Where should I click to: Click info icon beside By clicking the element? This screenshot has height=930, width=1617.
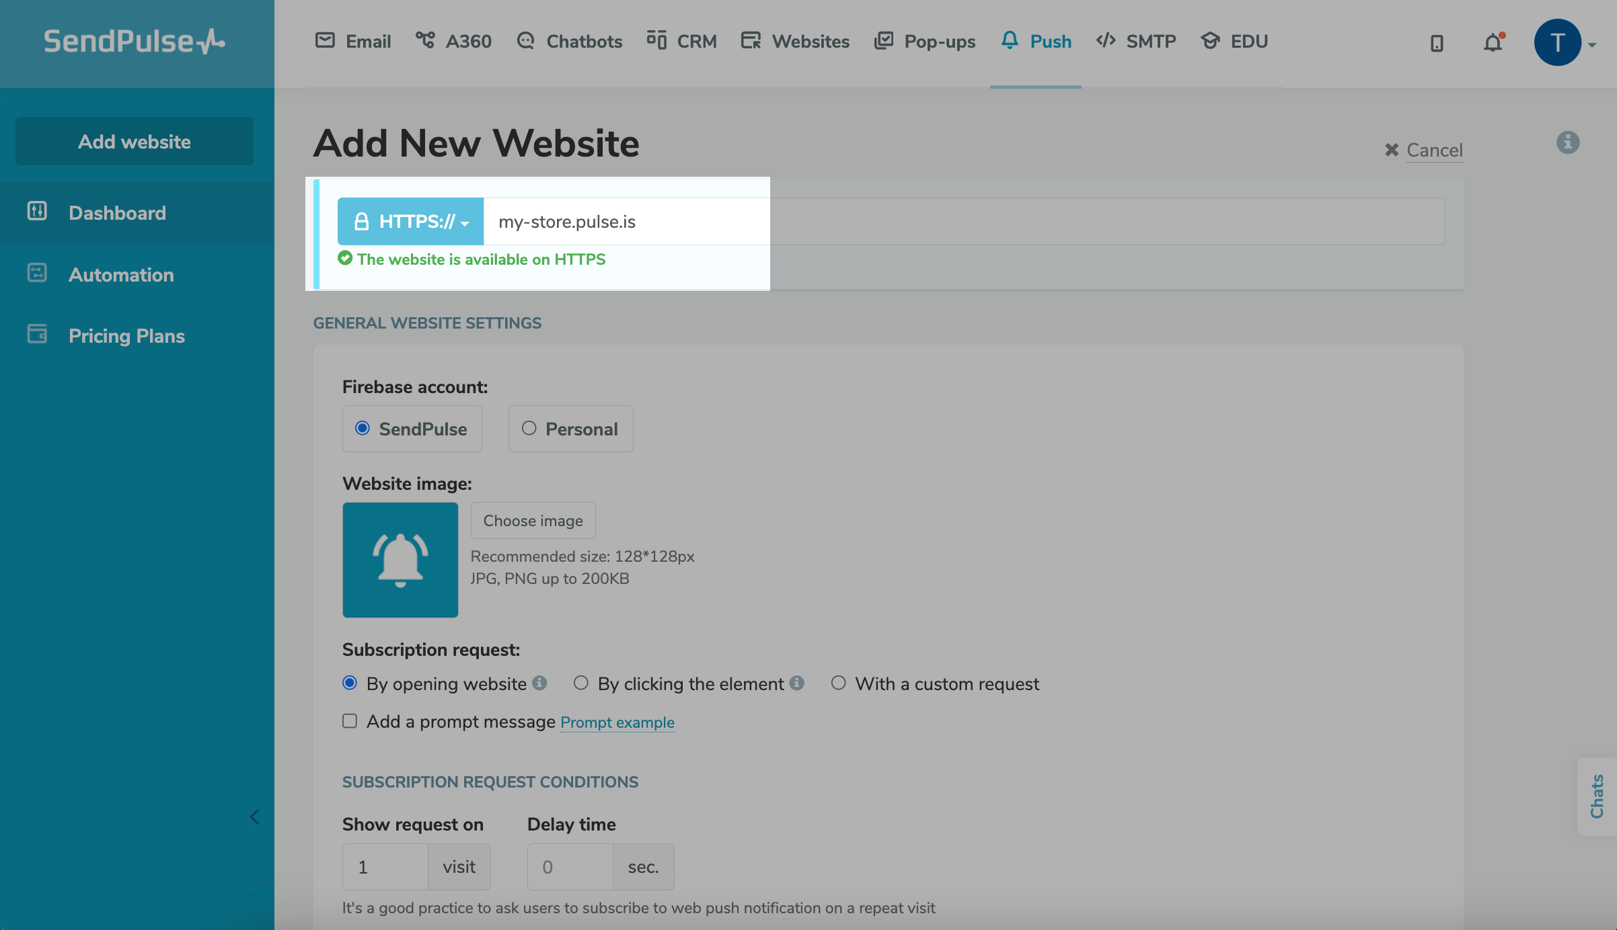point(797,683)
